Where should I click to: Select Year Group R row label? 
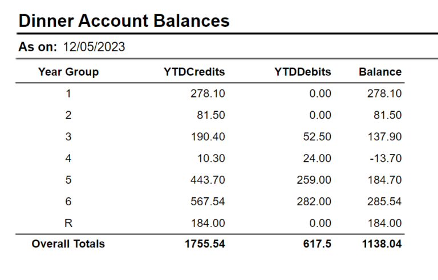point(68,223)
